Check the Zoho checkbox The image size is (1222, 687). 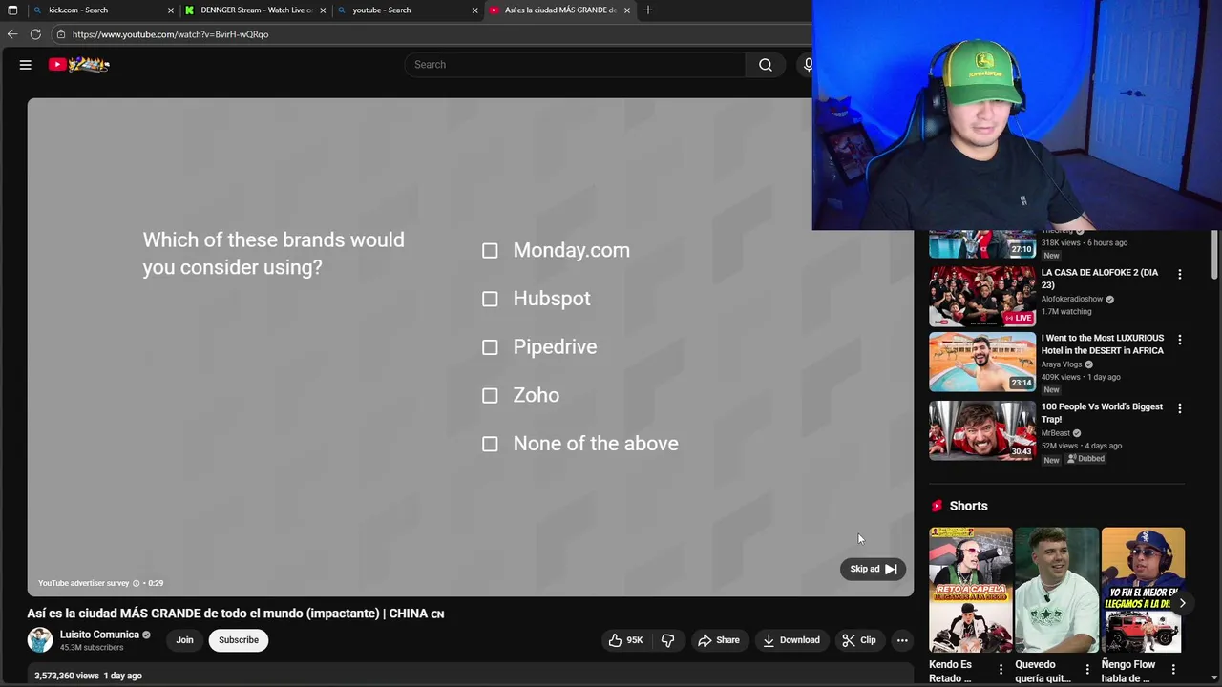coord(490,395)
